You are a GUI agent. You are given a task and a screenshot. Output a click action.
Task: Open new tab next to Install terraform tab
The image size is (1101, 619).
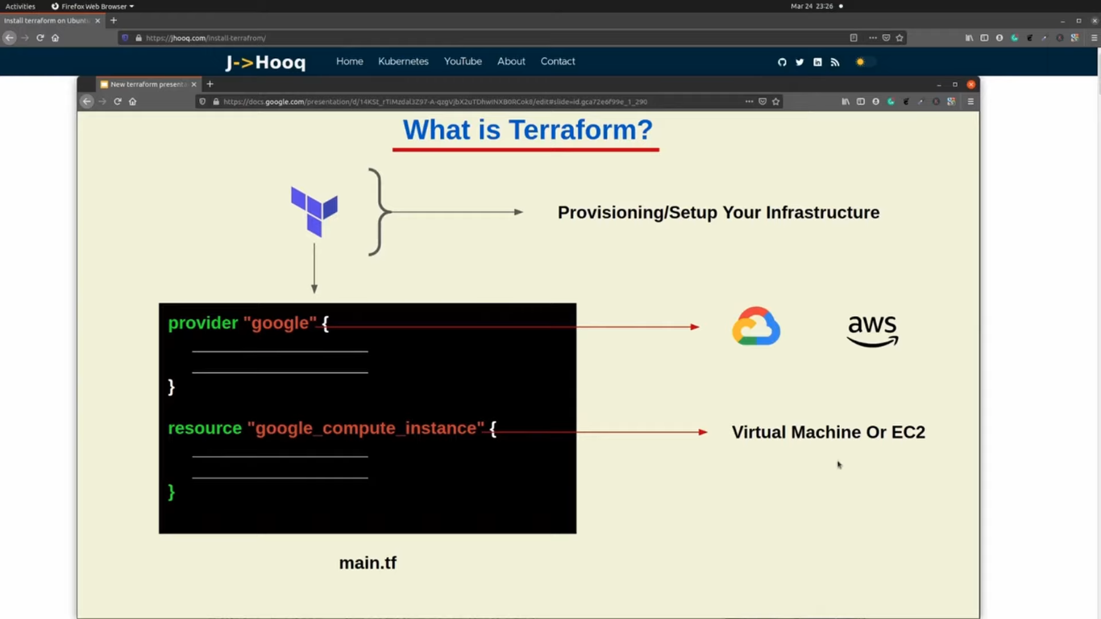coord(114,20)
